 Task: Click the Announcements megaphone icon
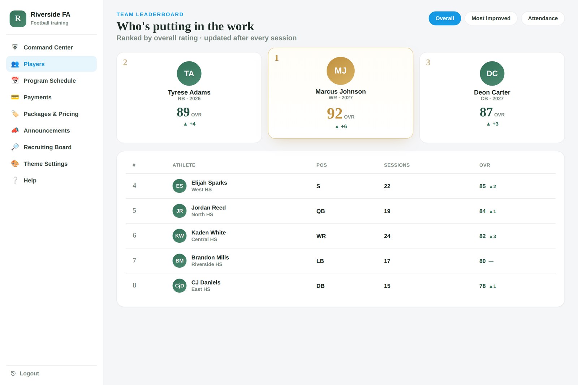click(x=15, y=130)
